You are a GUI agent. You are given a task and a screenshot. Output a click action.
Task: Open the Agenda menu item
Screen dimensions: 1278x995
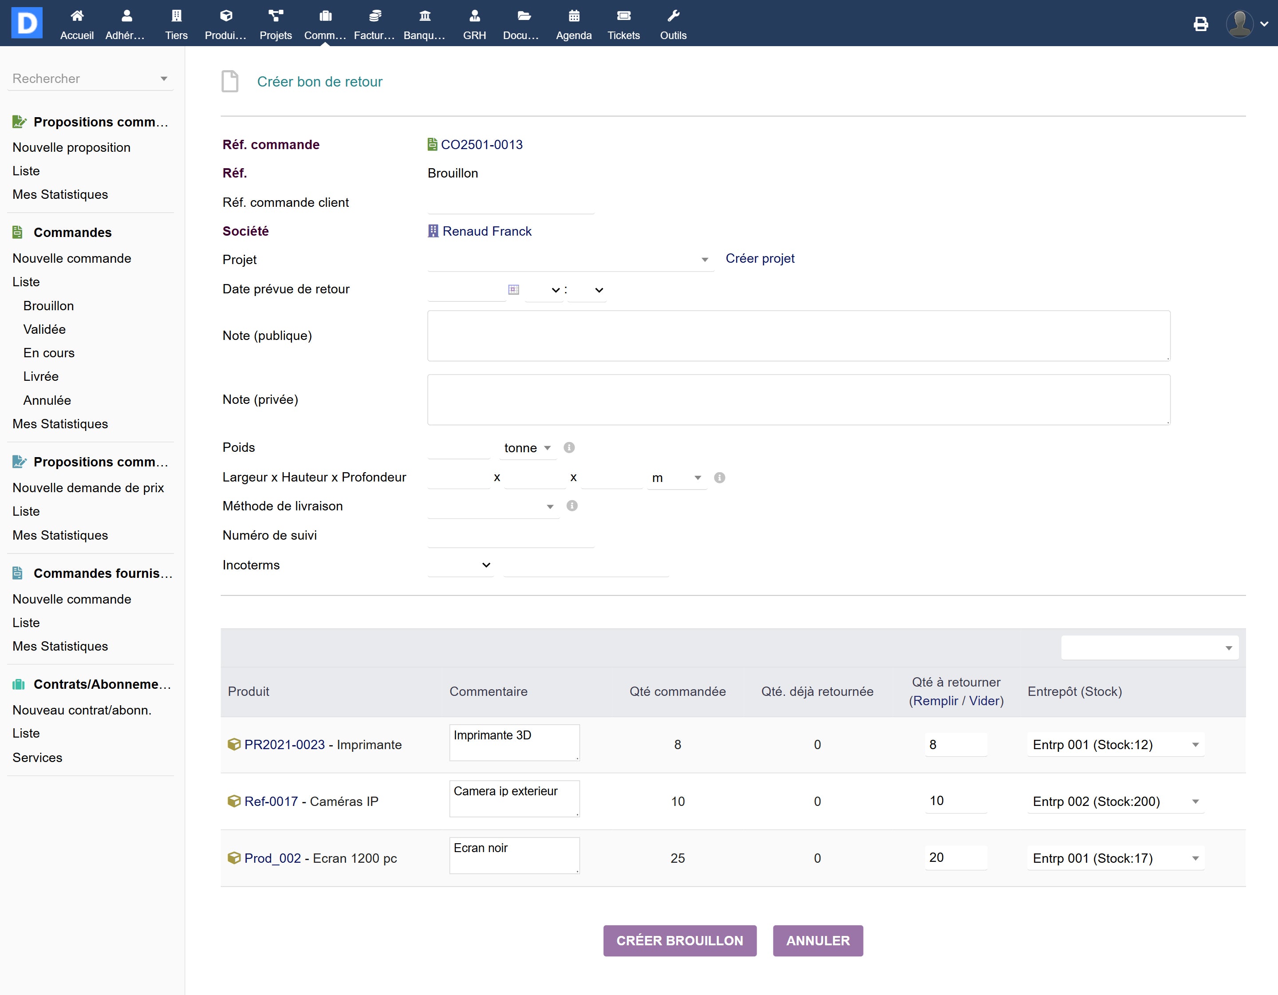click(573, 24)
